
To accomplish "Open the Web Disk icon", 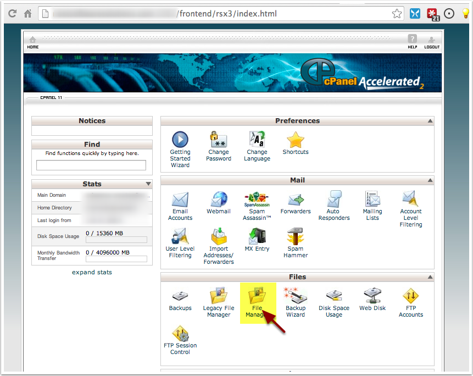I will coord(372,297).
